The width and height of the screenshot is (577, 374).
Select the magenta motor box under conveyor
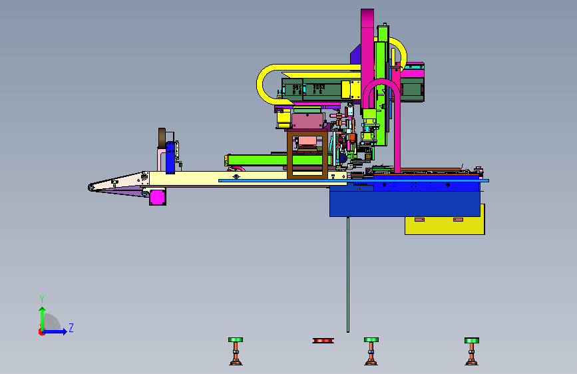click(x=158, y=196)
